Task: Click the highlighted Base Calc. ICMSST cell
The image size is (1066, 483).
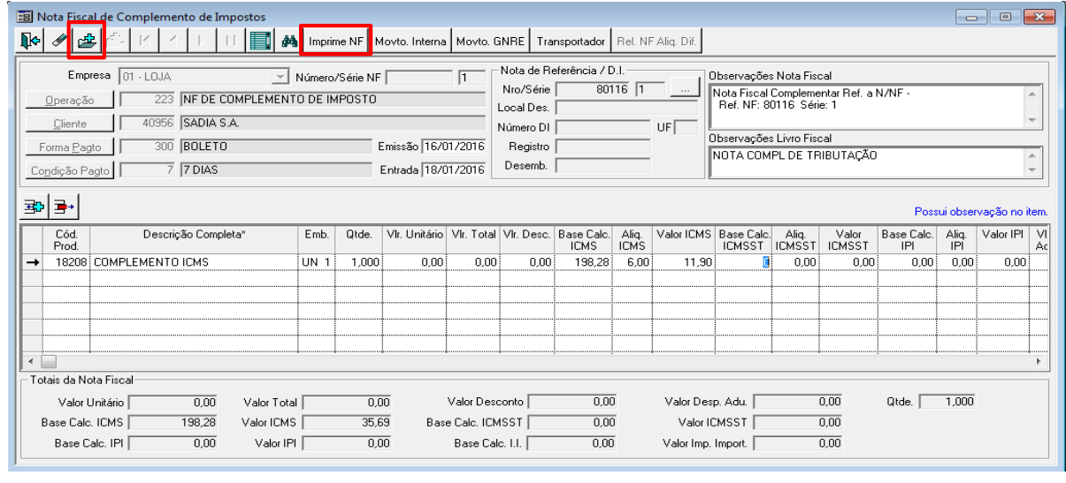Action: coord(744,262)
